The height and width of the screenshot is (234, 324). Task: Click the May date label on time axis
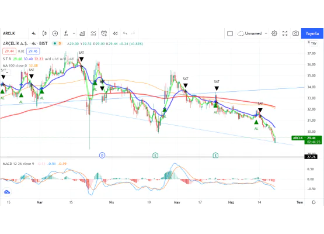pos(177,202)
